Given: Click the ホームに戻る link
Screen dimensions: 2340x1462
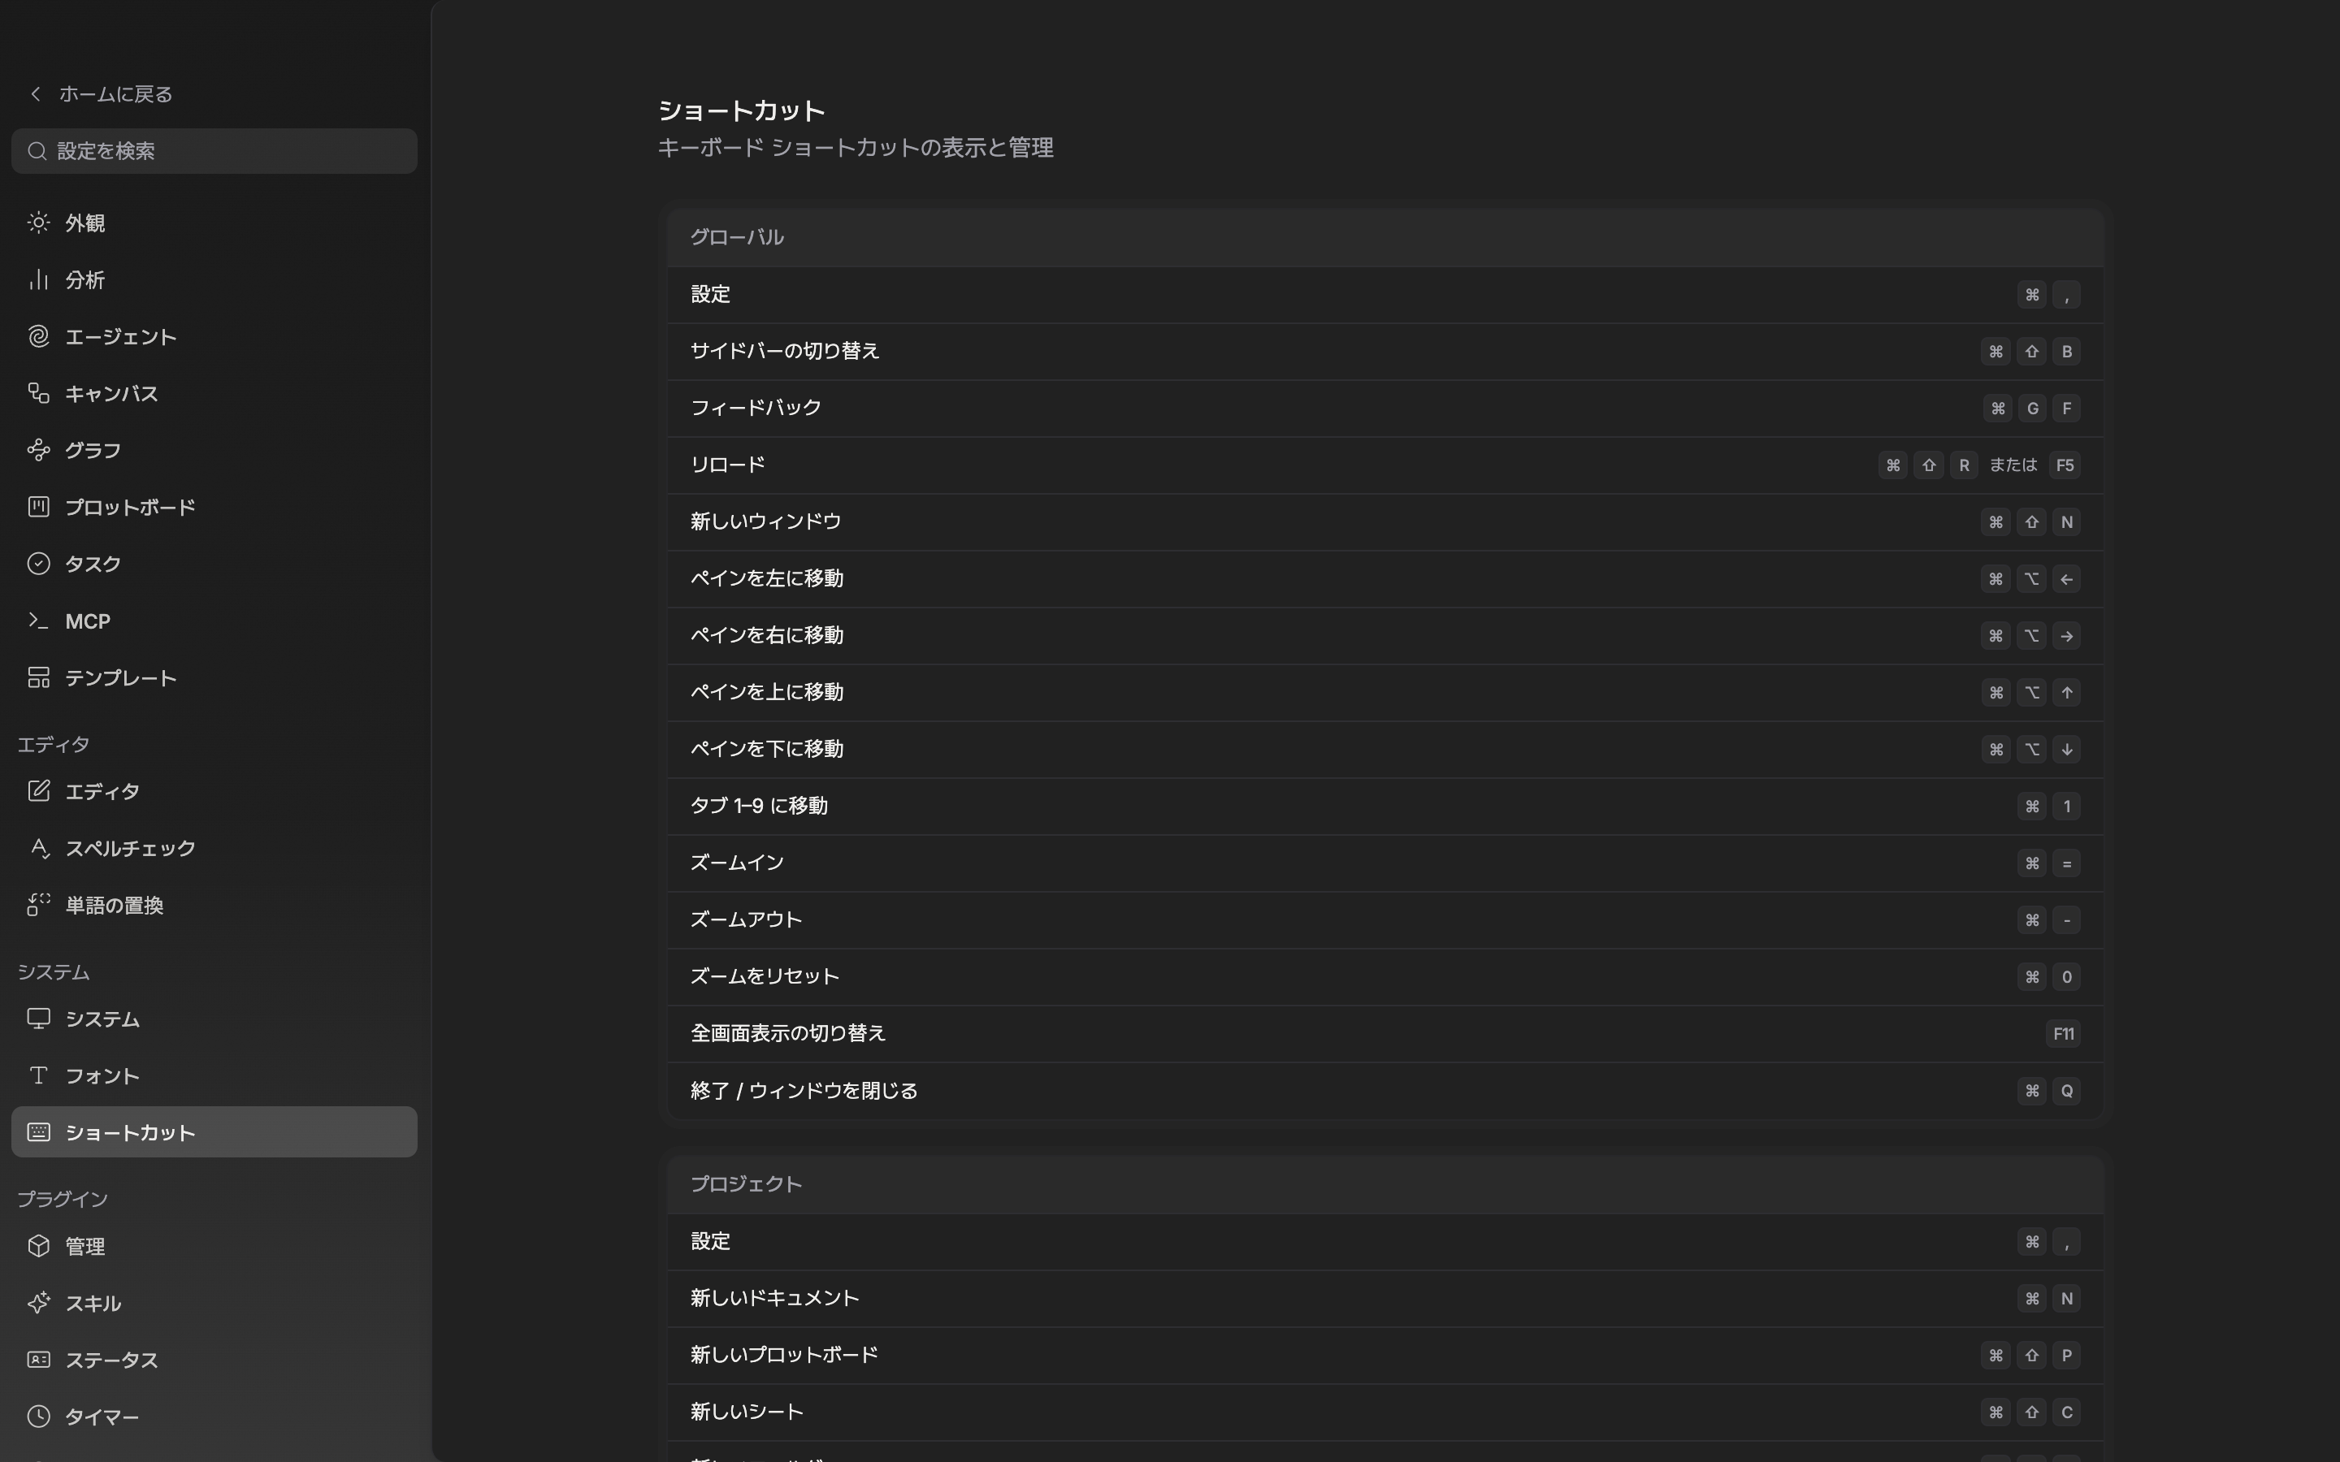Looking at the screenshot, I should [115, 93].
